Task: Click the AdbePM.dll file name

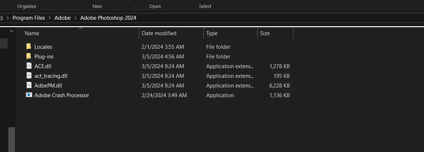Action: 48,86
